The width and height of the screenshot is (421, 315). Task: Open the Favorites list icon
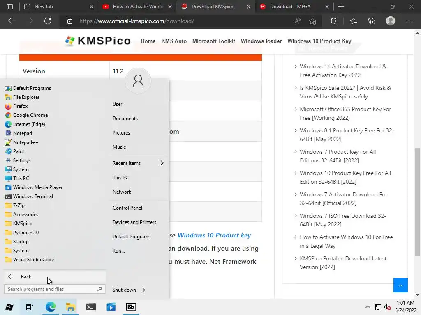354,21
